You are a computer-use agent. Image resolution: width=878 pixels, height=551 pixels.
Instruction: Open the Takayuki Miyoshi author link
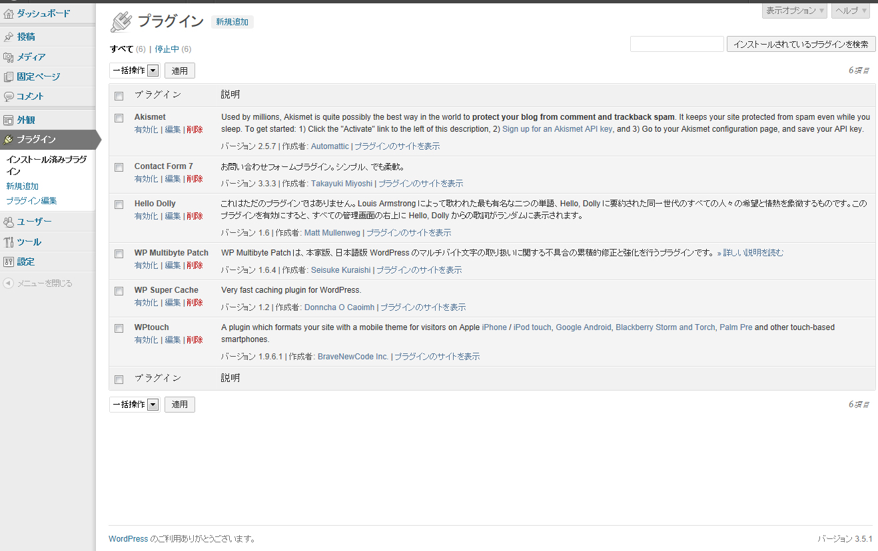[x=342, y=184]
